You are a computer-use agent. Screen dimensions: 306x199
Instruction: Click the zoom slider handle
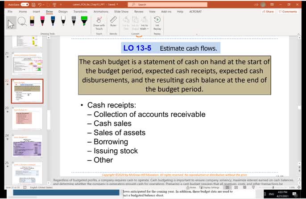(273, 187)
